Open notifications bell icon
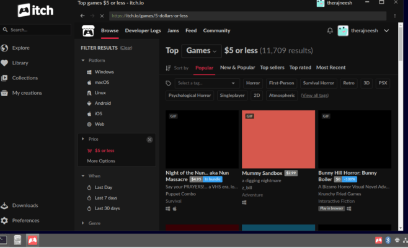Screen dimensions: 408x248 (330, 31)
